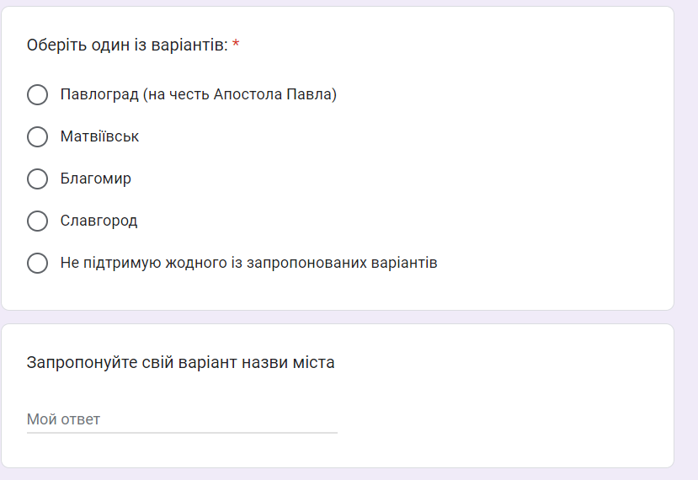Screen dimensions: 698x480
Task: Click the 'Благомир' option label text
Action: pos(95,179)
